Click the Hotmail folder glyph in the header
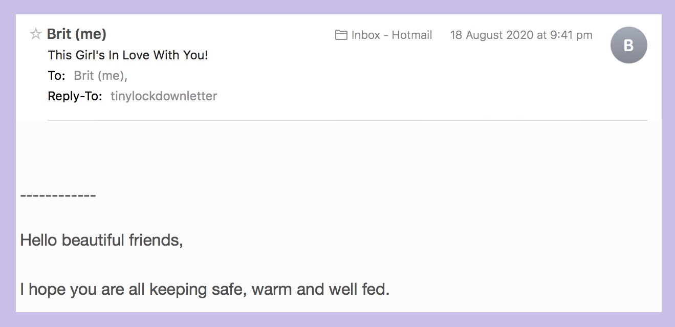 pyautogui.click(x=341, y=34)
